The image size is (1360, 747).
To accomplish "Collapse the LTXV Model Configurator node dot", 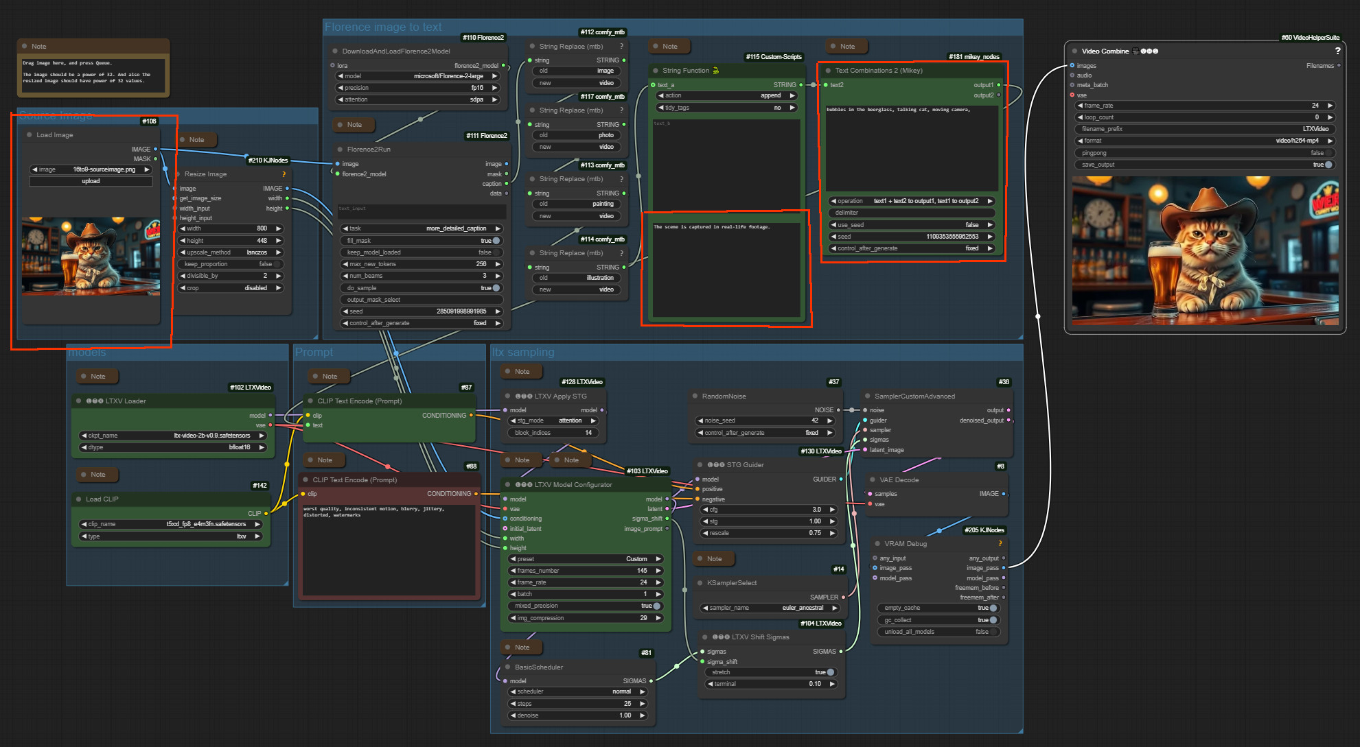I will (x=507, y=484).
